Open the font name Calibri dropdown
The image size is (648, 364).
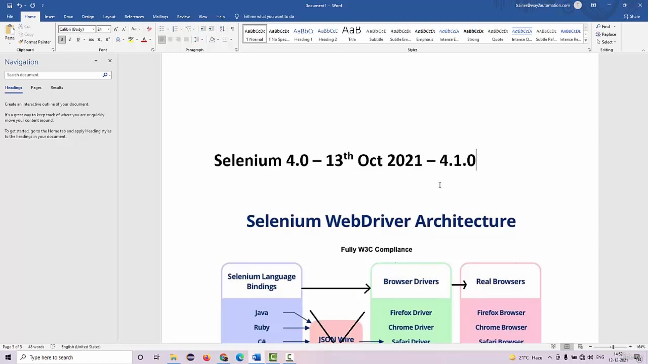click(x=93, y=29)
